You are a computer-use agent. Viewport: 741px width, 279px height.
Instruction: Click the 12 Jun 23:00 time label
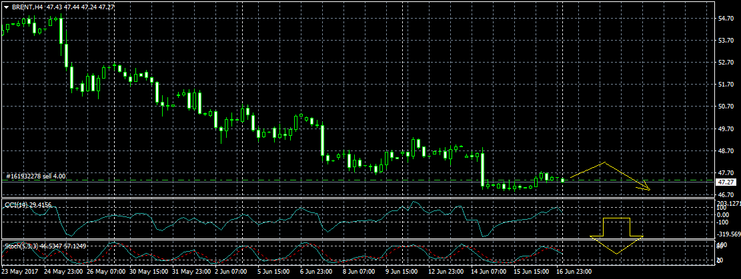[446, 272]
